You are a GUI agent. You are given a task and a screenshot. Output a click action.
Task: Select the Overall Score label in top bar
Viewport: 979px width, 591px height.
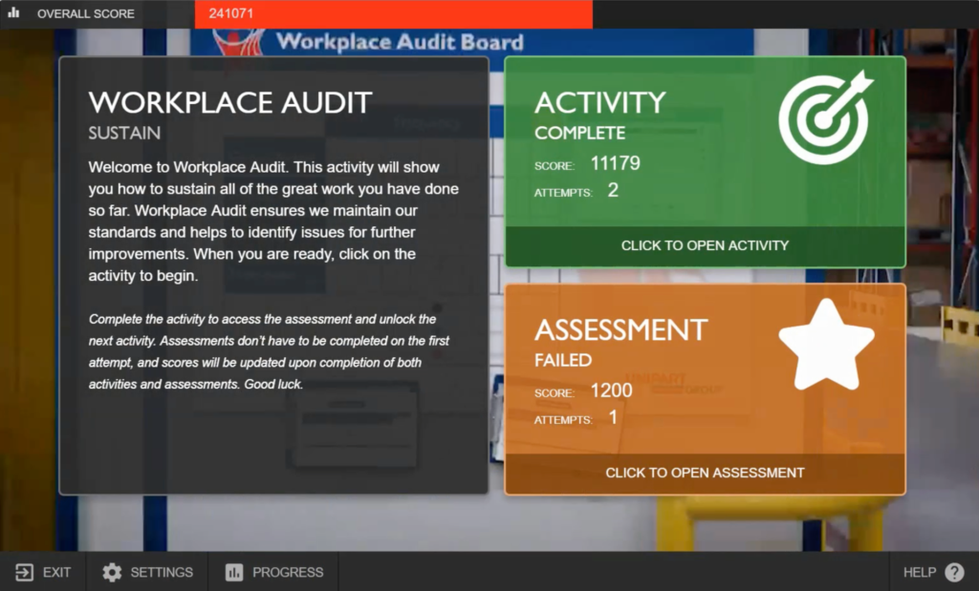click(x=86, y=14)
